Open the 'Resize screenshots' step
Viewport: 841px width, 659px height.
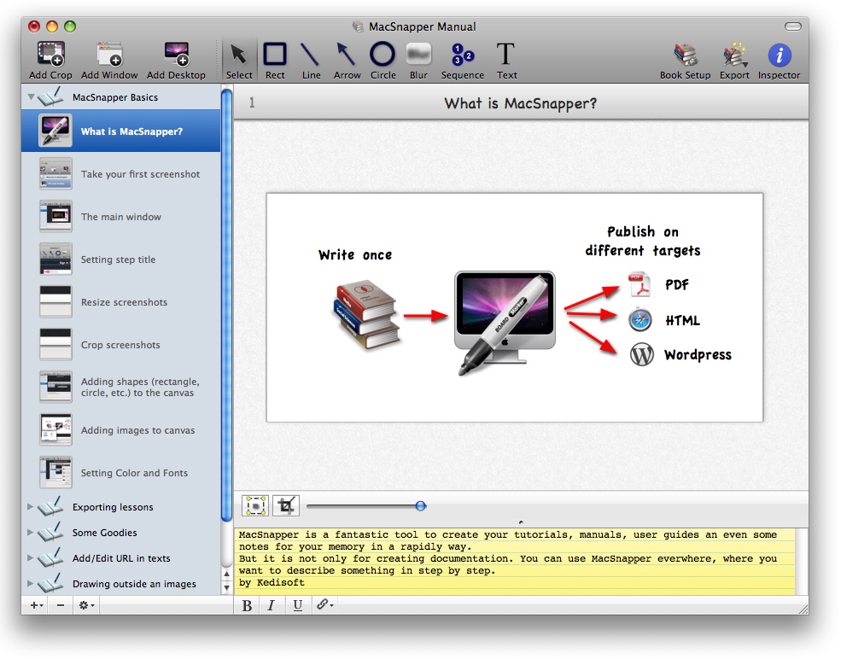120,302
